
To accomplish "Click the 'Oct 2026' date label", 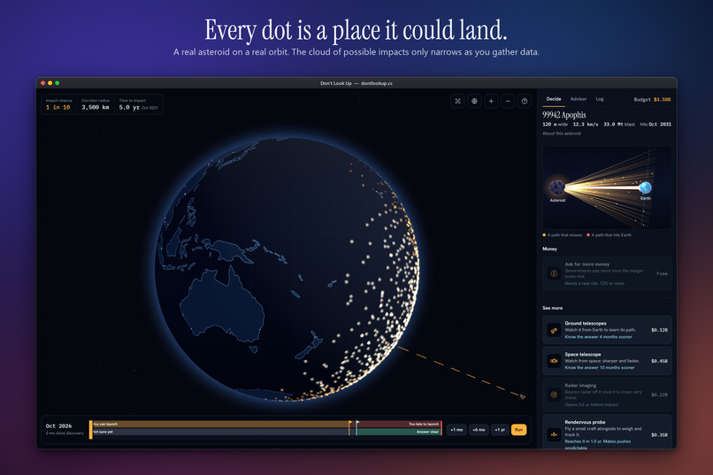I will (58, 426).
